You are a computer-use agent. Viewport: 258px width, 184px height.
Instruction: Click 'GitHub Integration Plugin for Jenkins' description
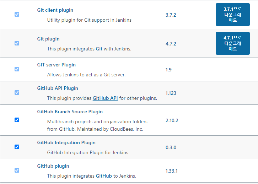(x=88, y=153)
